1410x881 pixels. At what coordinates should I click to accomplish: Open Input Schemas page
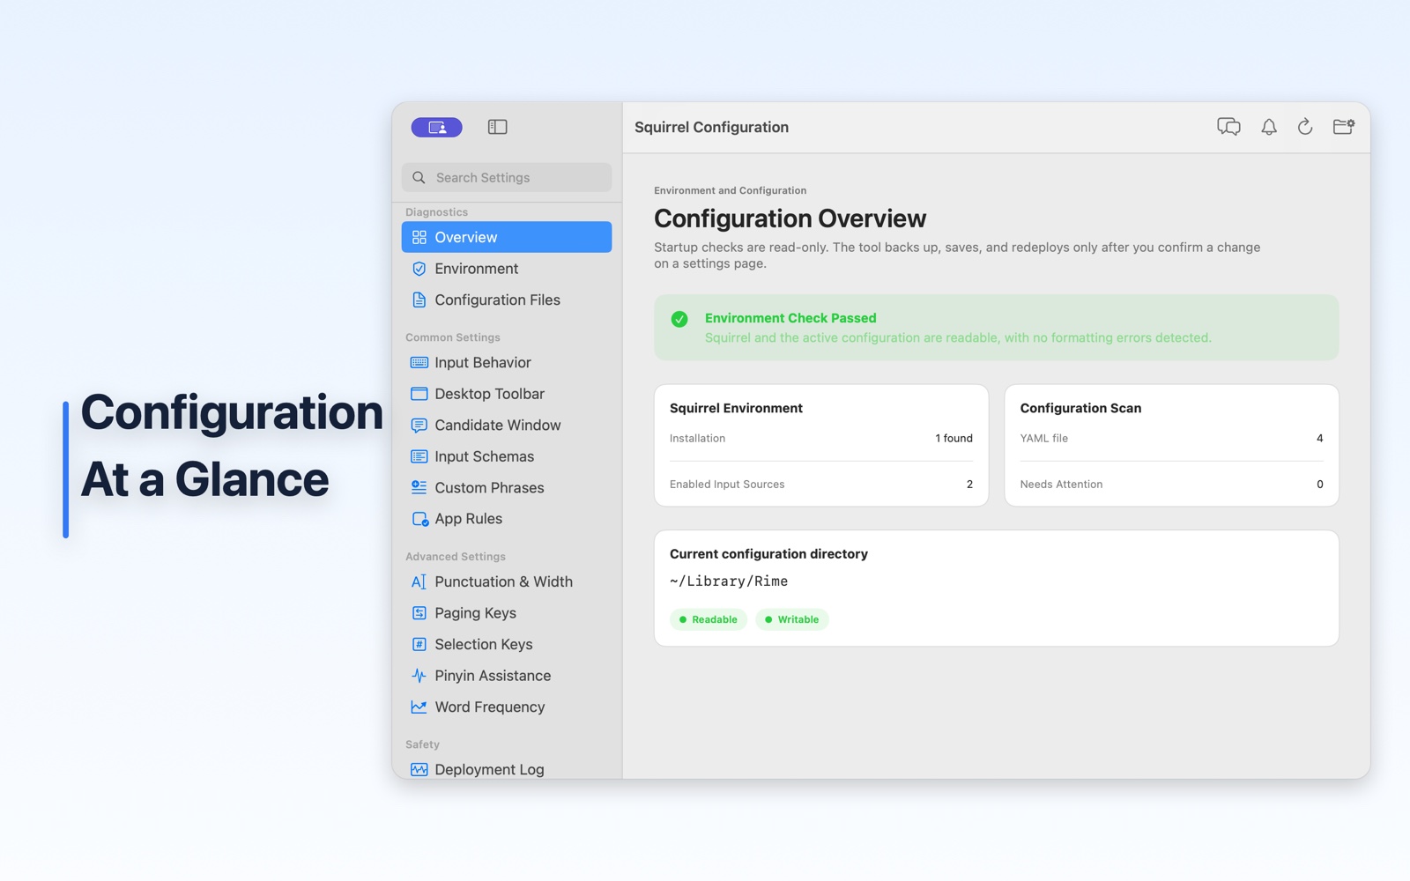(x=507, y=456)
